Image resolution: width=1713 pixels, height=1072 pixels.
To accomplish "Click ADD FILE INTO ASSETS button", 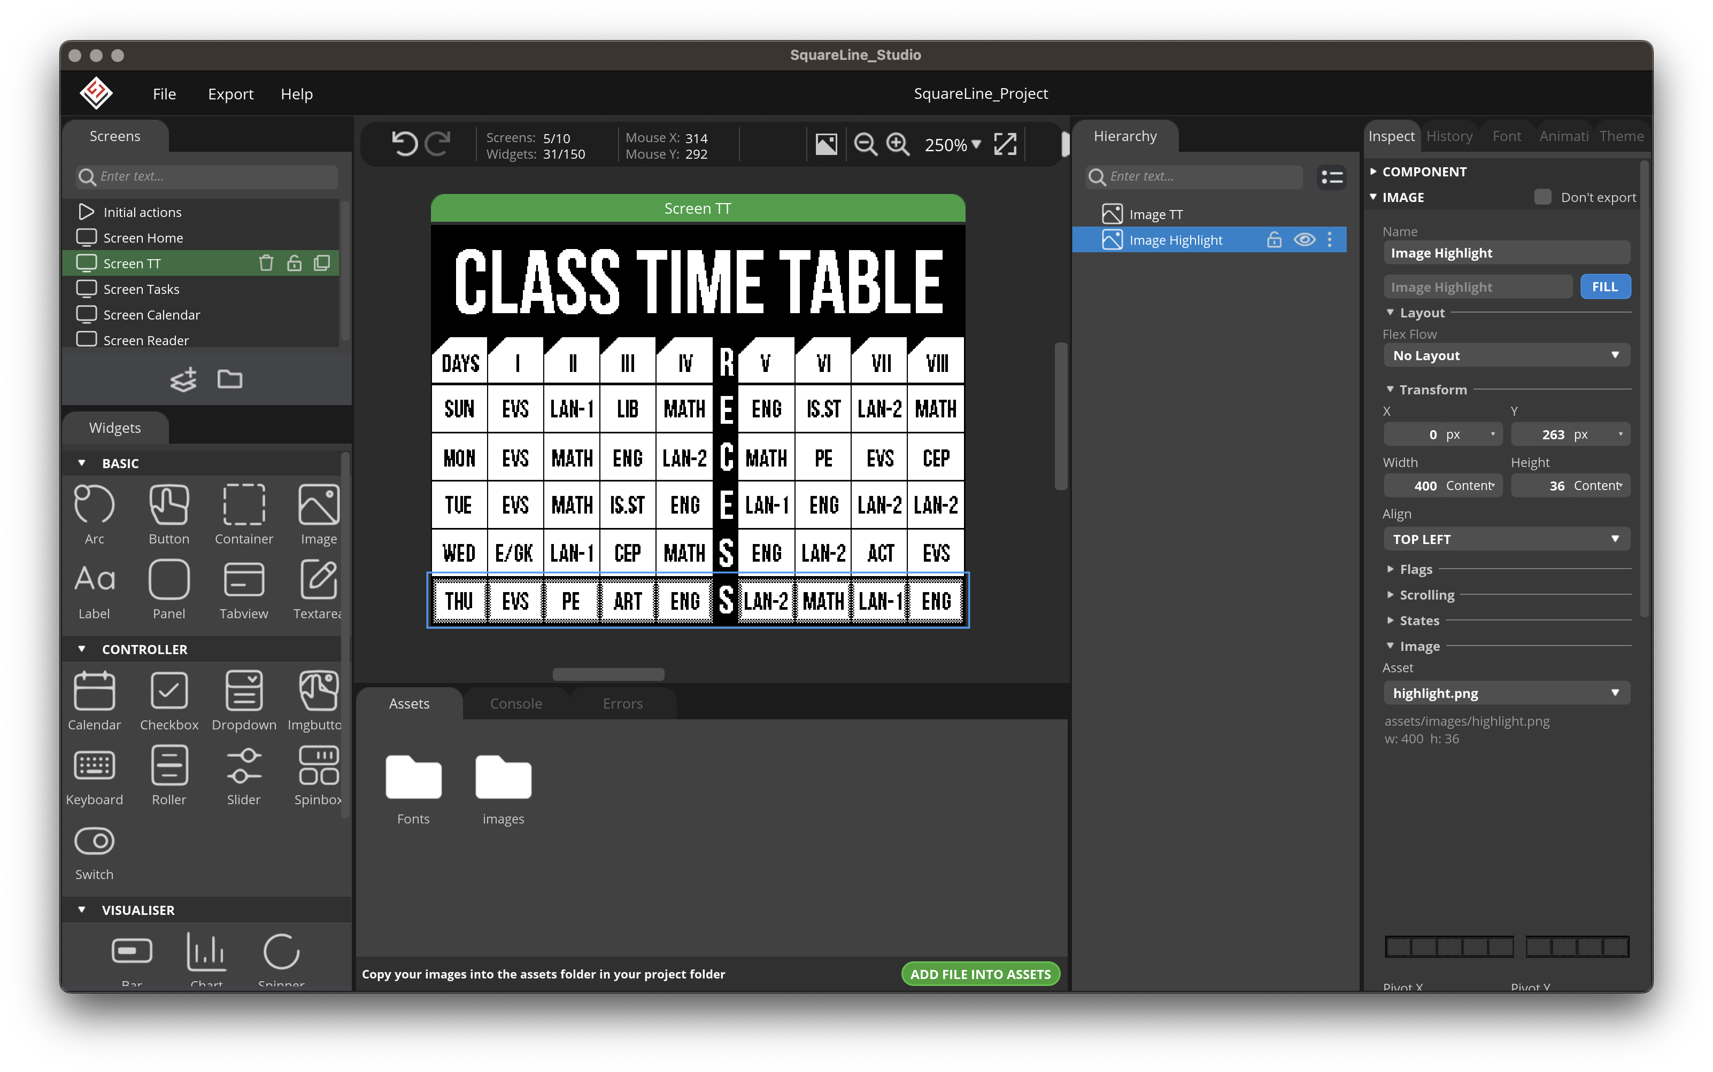I will [981, 974].
